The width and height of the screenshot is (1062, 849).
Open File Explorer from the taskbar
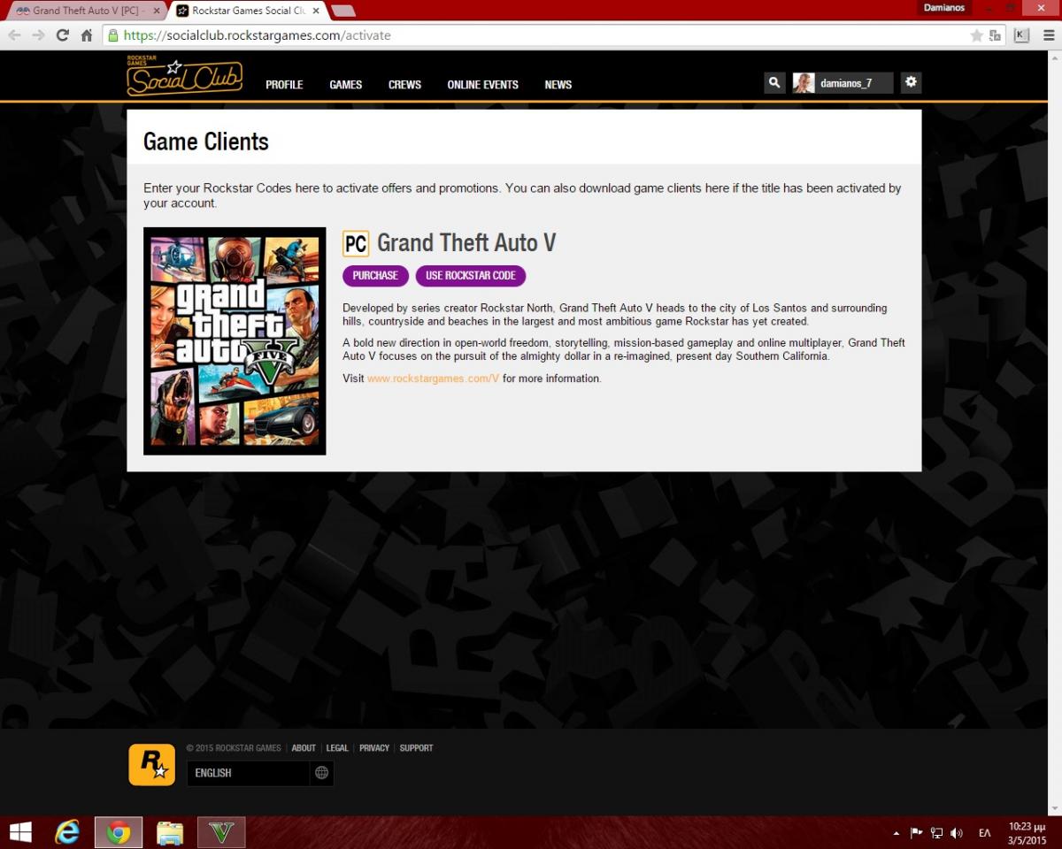[x=170, y=832]
